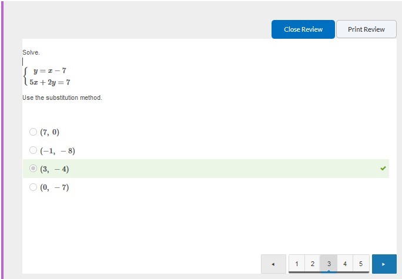Jump to question page 1
This screenshot has width=402, height=279.
(x=297, y=264)
